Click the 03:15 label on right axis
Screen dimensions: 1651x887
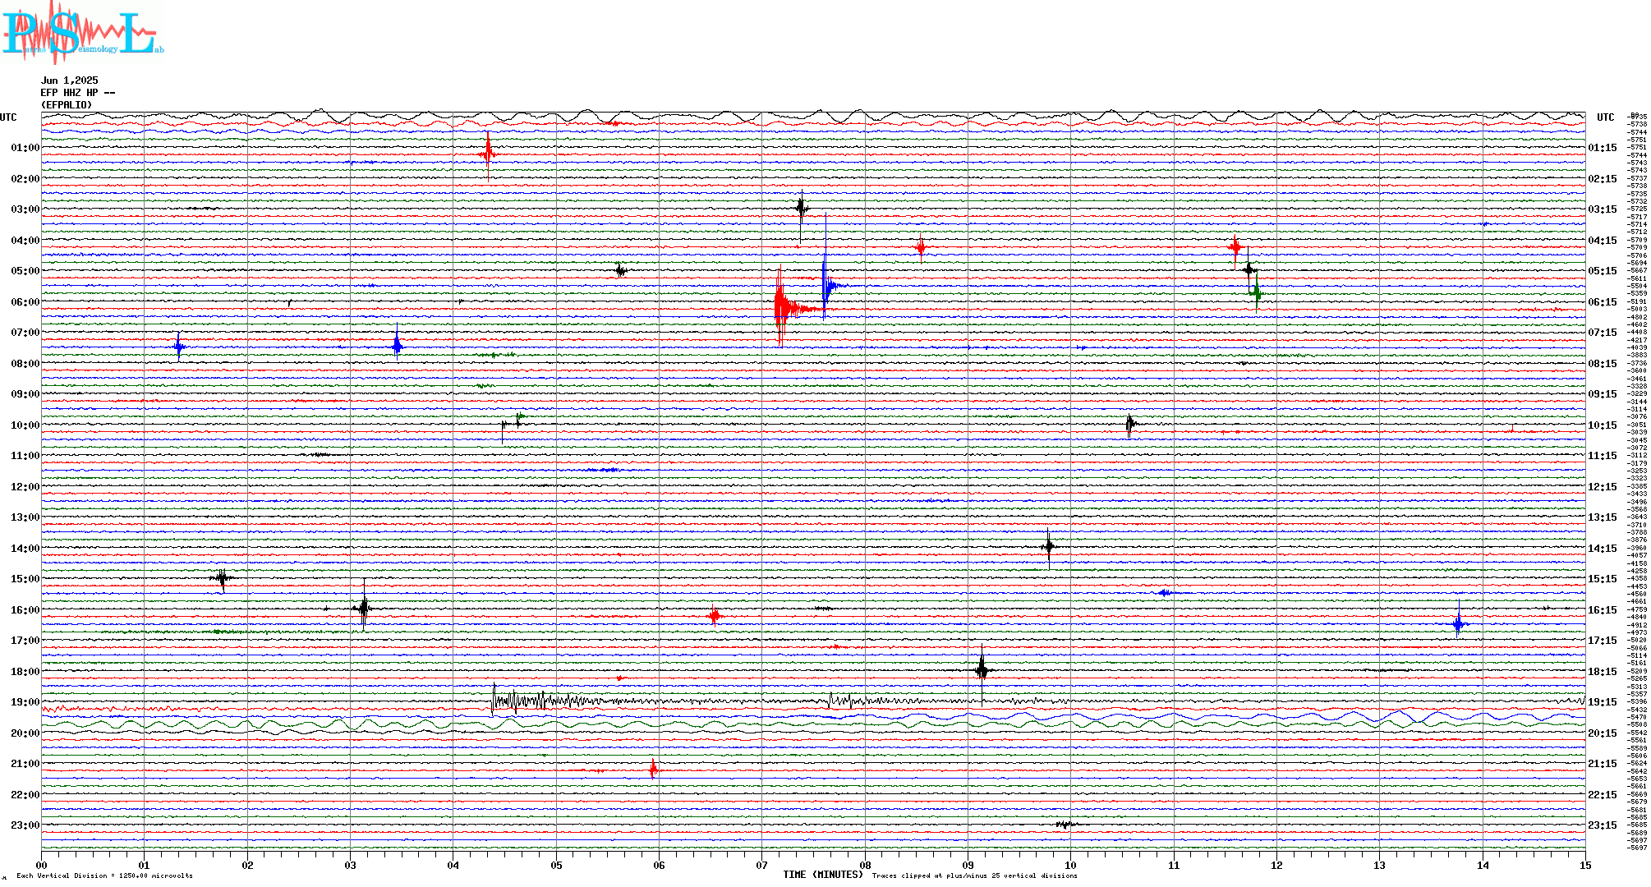tap(1603, 209)
